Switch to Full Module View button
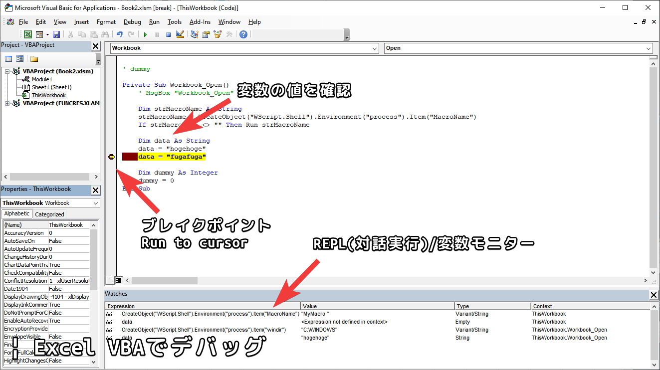660x370 pixels. pos(119,280)
